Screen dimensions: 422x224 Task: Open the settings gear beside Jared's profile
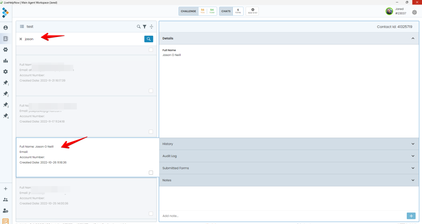tap(414, 12)
